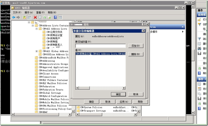Select CN=所有会议室 in the tree

click(54, 35)
